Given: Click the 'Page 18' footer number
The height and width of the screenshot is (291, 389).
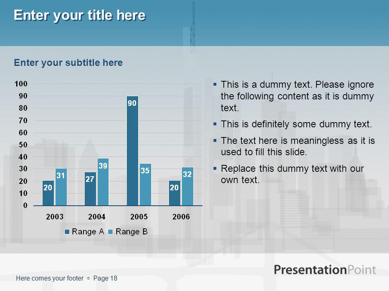Looking at the screenshot, I should 105,278.
